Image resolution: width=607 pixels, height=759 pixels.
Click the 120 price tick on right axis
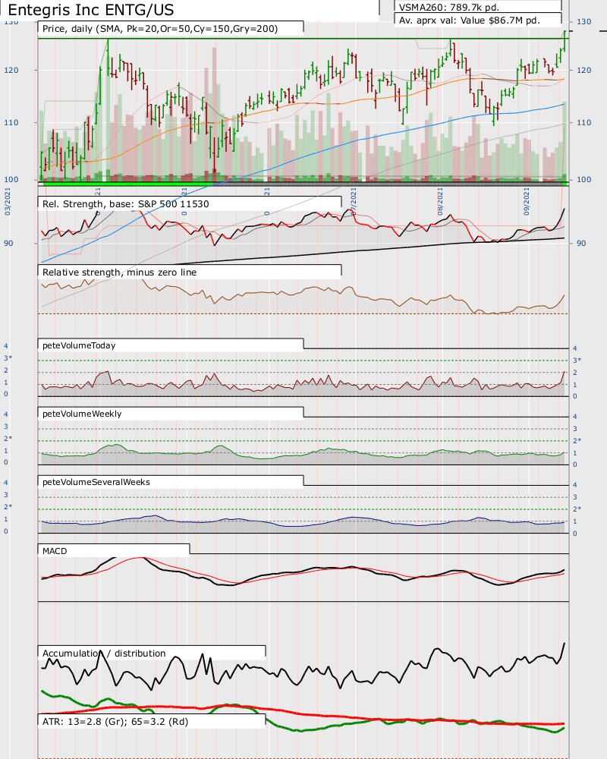583,70
